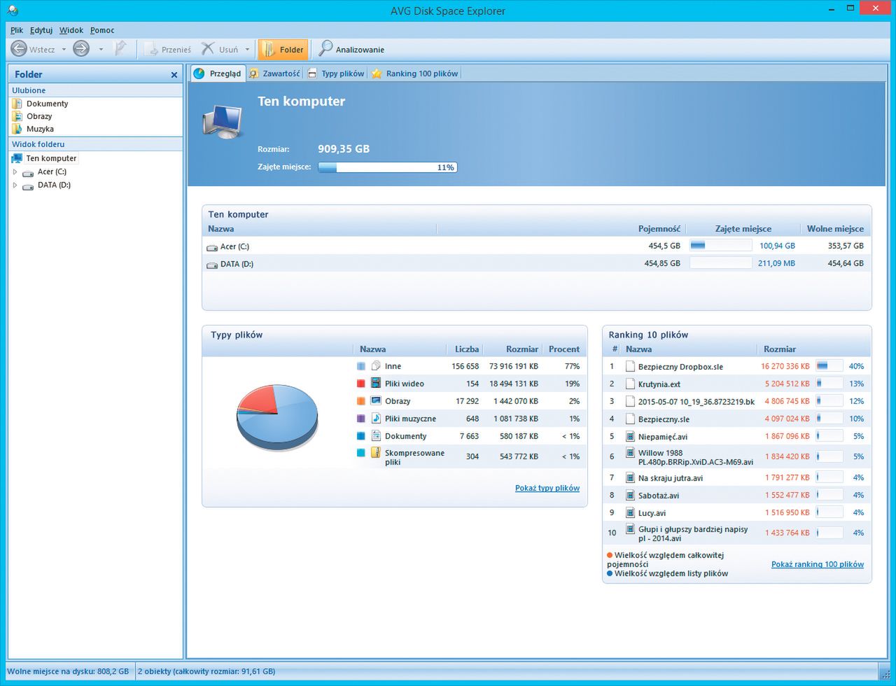
Task: Switch to the Zawartość tab
Action: click(x=274, y=73)
